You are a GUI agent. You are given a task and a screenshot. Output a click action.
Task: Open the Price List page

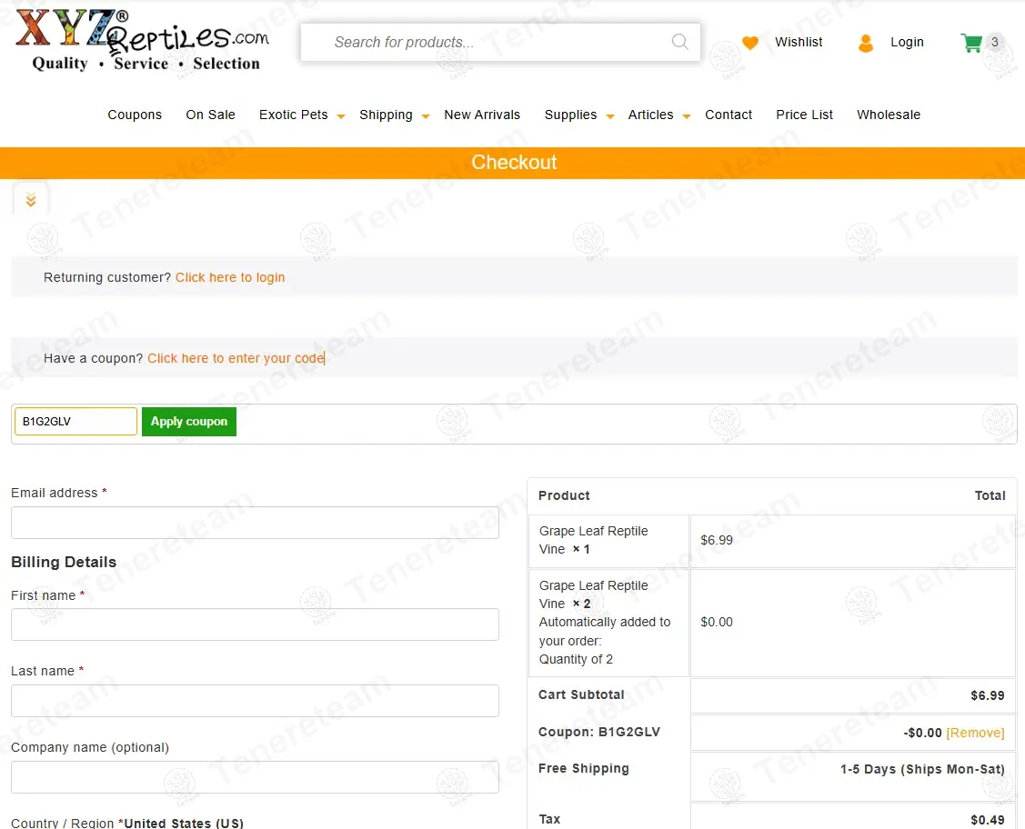[804, 115]
